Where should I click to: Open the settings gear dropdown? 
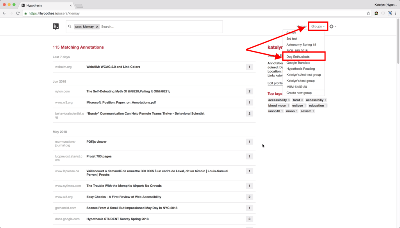[332, 27]
